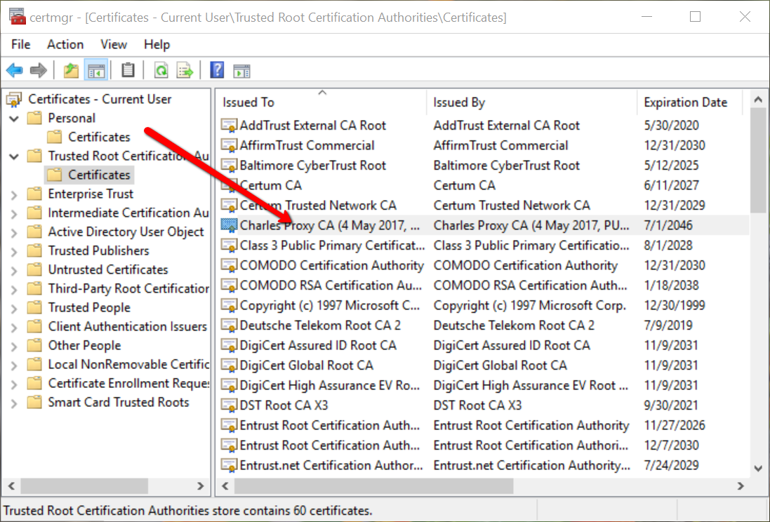
Task: Select Entrust Root Certification row expiring 12/7/2030
Action: point(484,446)
